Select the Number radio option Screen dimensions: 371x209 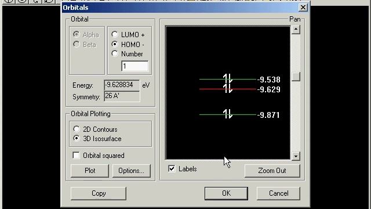point(115,54)
